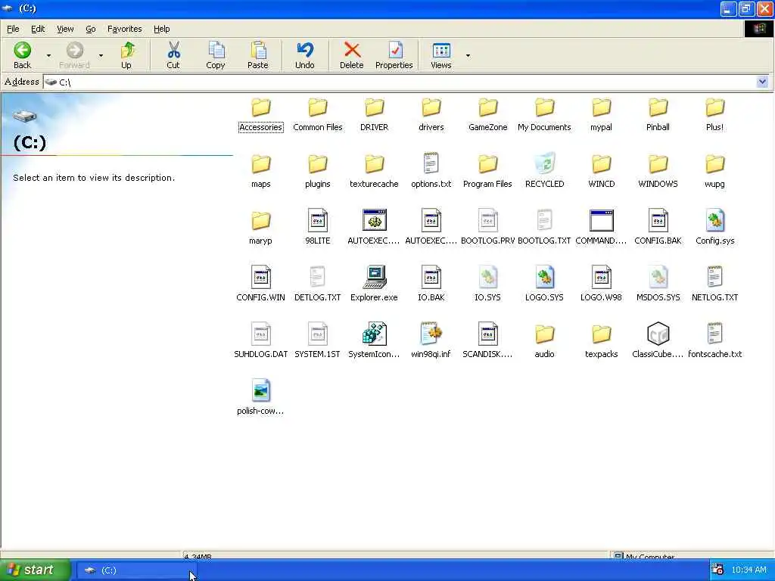Click the Cut scissors icon
775x581 pixels.
click(173, 51)
